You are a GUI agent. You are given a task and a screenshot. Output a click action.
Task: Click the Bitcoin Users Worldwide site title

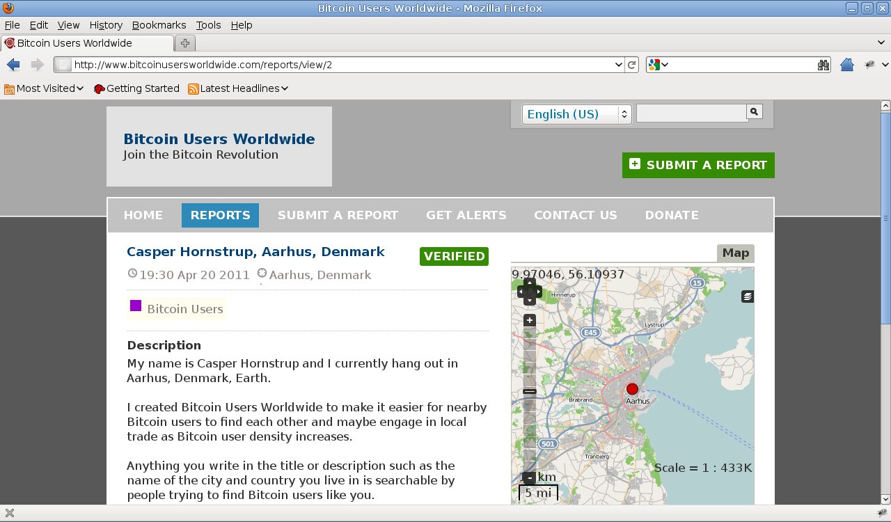219,139
